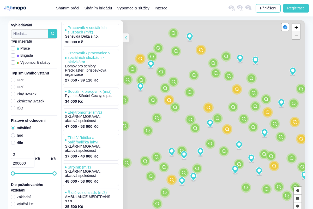Click the maximum salary field showing 200000
The image size is (313, 209).
[22, 163]
